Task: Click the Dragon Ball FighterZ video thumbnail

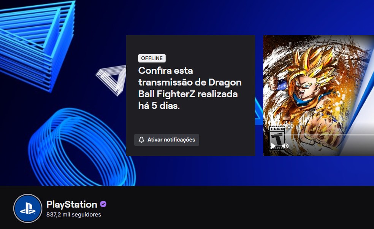Action: [x=319, y=95]
